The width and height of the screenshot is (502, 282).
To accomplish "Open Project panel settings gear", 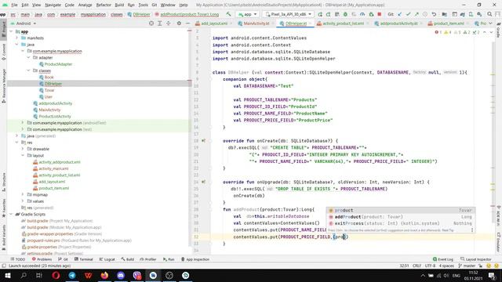I will point(179,23).
